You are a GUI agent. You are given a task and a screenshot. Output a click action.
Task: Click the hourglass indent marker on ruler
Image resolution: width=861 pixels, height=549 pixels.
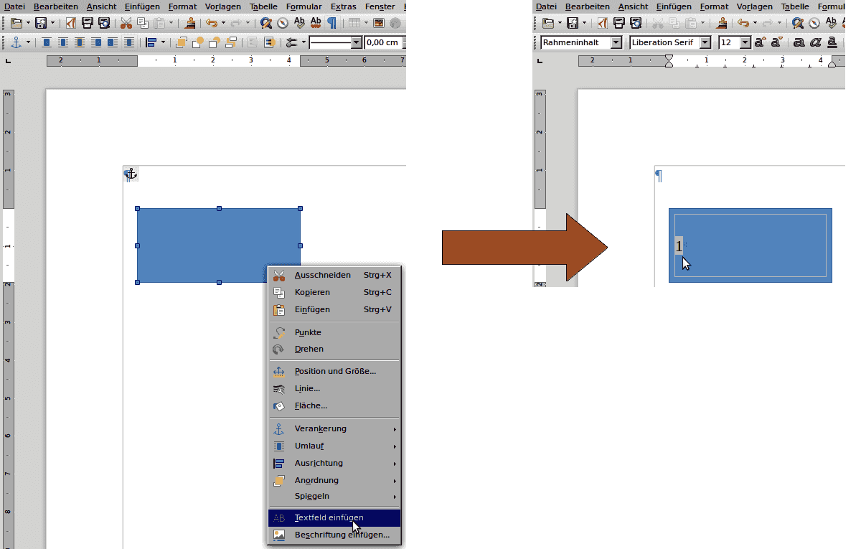(x=669, y=61)
